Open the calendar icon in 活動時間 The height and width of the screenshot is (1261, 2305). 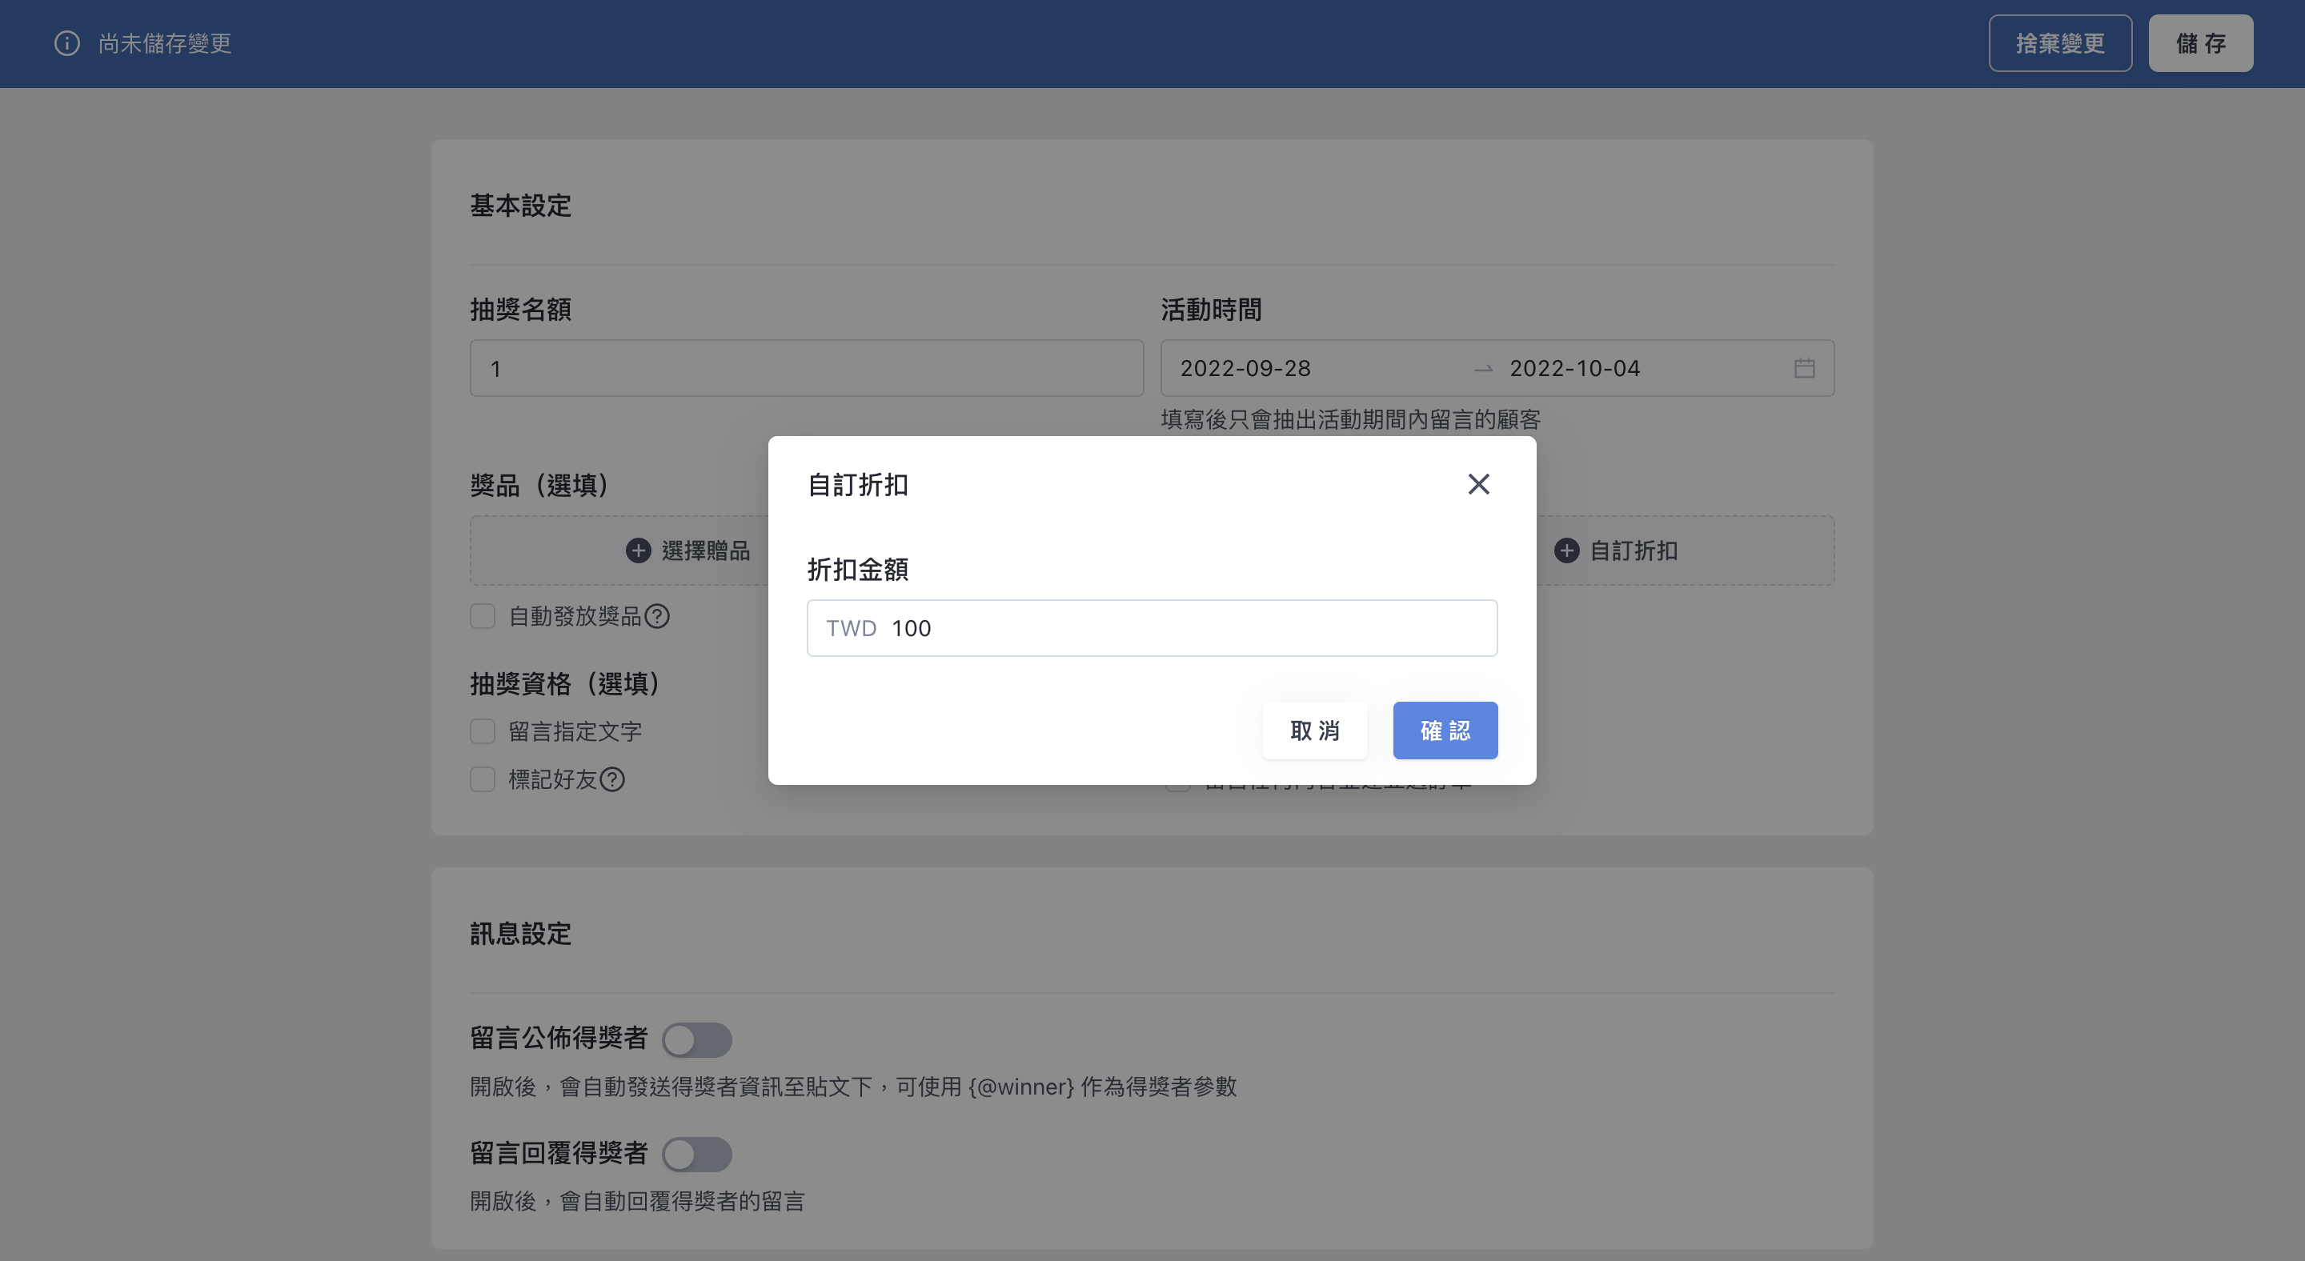tap(1804, 367)
